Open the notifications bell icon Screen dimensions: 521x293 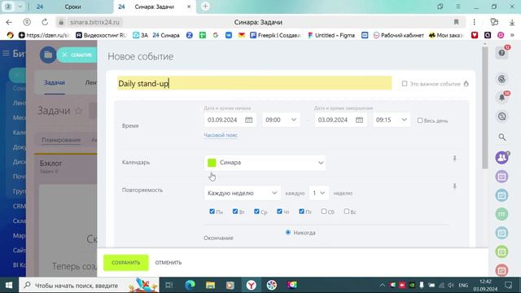pos(501,98)
